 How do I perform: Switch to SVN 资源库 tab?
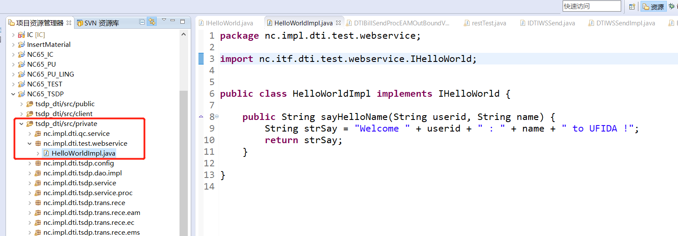click(98, 23)
